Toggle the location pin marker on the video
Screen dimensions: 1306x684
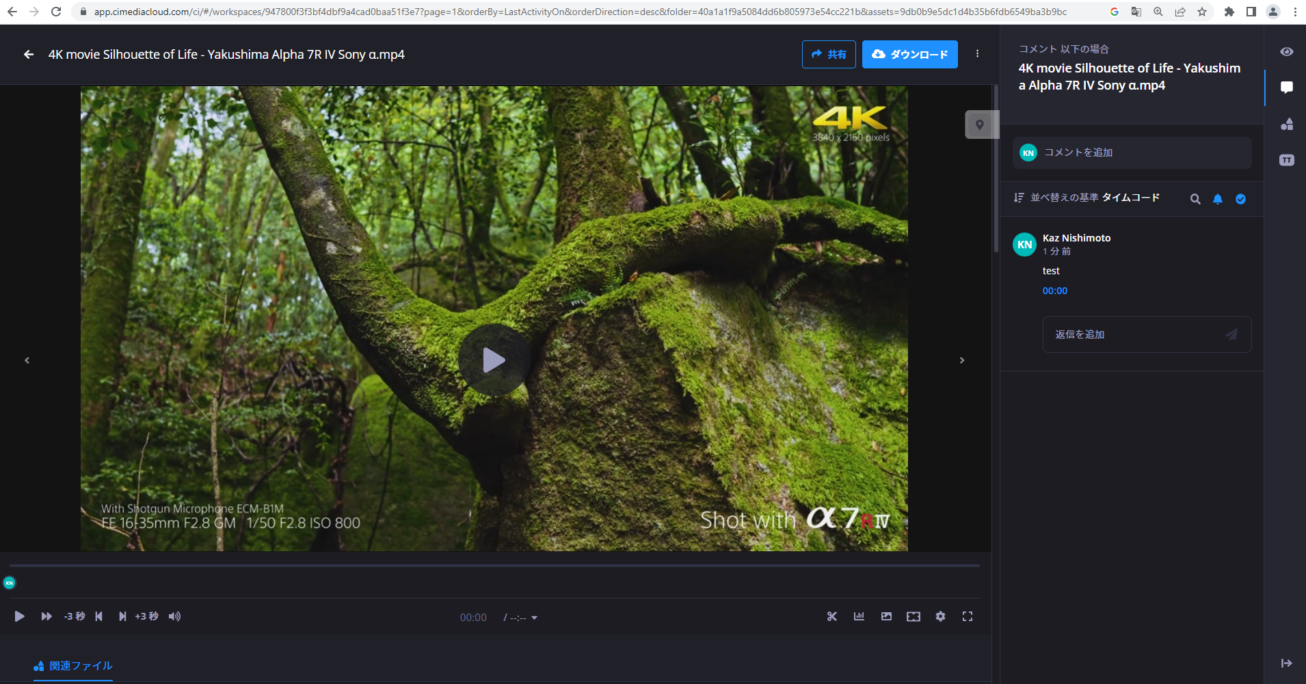point(980,124)
